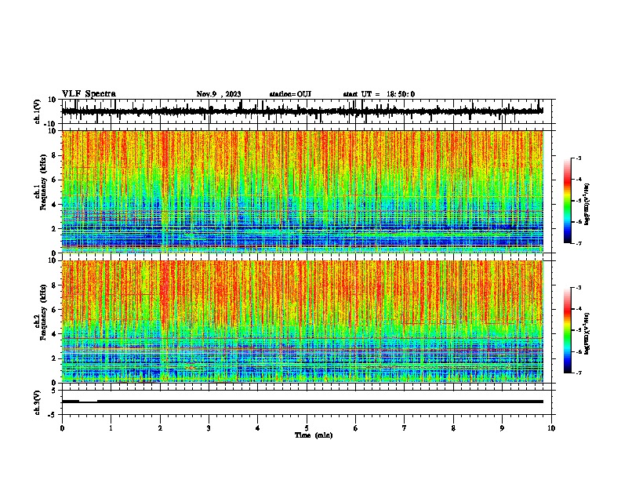The height and width of the screenshot is (480, 621).
Task: Click time axis tick label "9"
Action: (x=502, y=428)
